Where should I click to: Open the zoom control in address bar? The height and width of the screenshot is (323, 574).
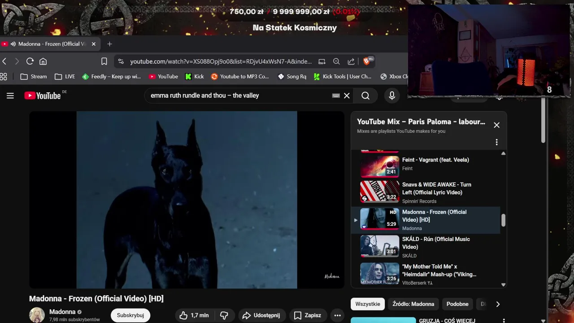(336, 61)
